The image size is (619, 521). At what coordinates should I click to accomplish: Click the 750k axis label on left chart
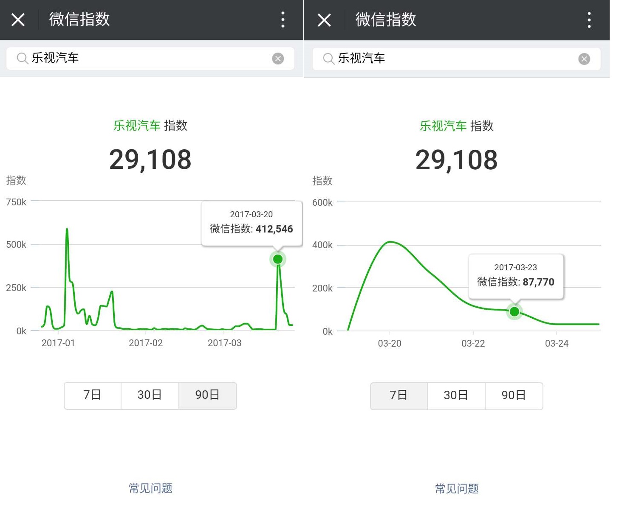[16, 202]
